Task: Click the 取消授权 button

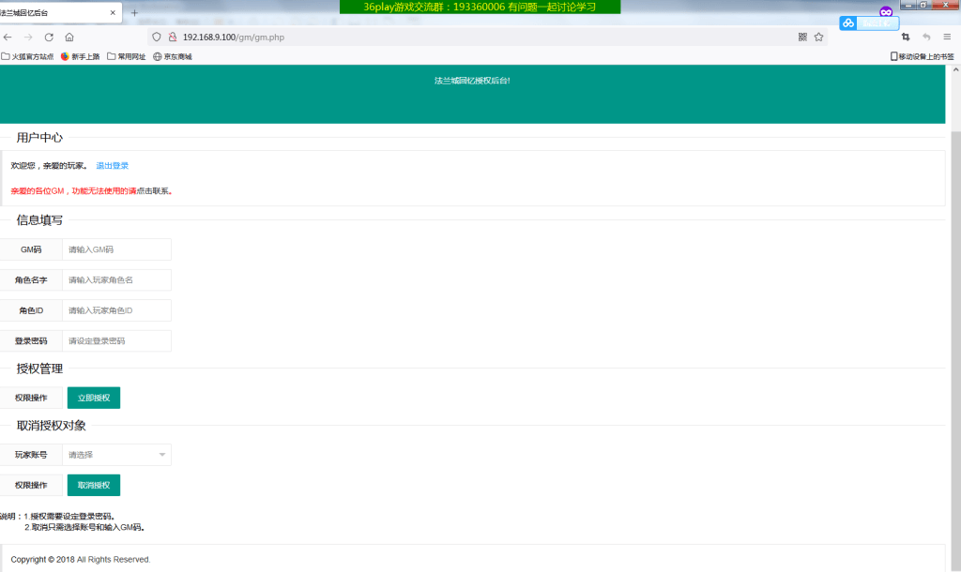Action: coord(94,485)
